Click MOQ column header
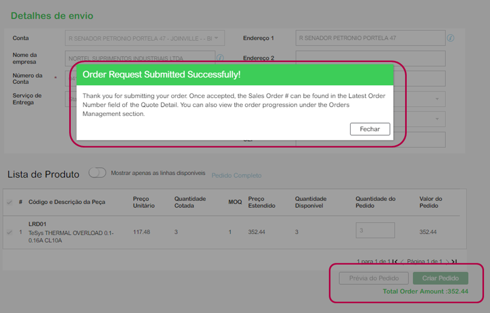The height and width of the screenshot is (313, 490). pos(235,202)
